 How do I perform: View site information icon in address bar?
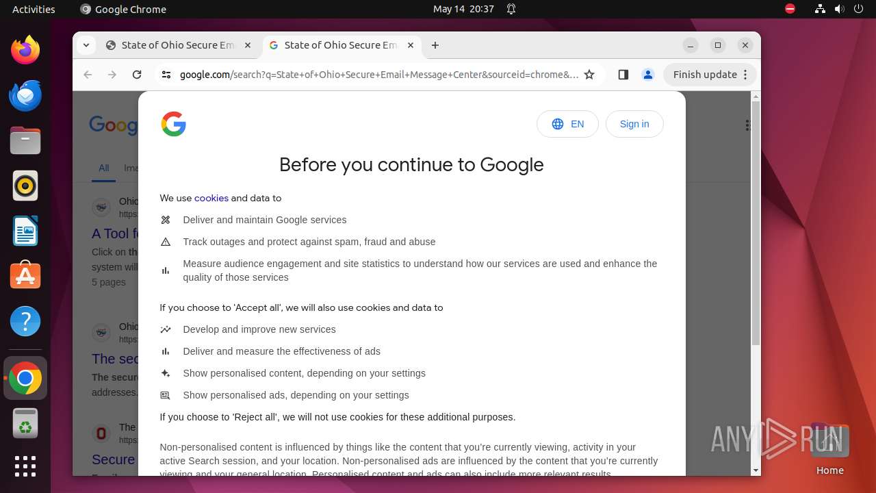coord(166,75)
